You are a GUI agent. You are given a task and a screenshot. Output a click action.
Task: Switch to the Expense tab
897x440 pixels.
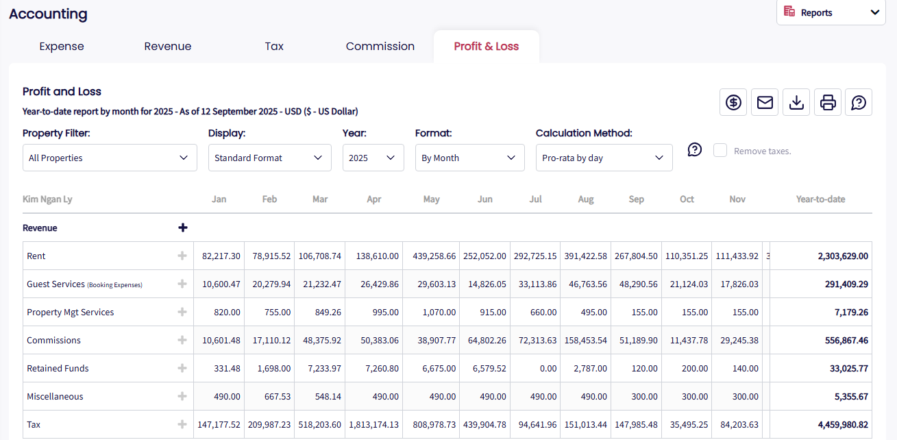[62, 47]
